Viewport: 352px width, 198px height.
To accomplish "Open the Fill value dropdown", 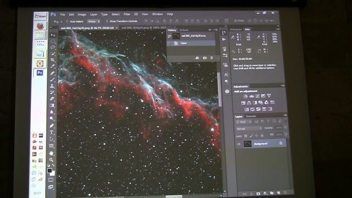I will pyautogui.click(x=285, y=134).
